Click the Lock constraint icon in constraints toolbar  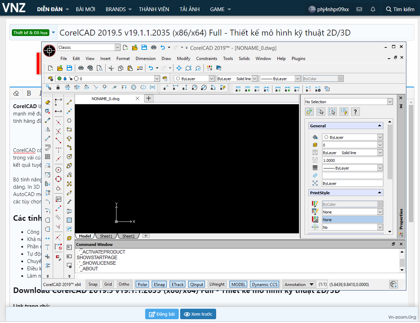click(x=58, y=87)
